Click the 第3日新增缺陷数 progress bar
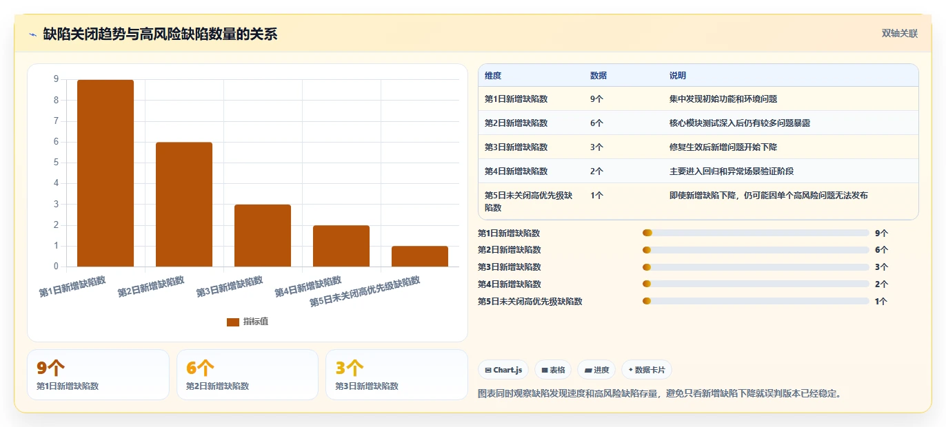946x427 pixels. tap(756, 267)
